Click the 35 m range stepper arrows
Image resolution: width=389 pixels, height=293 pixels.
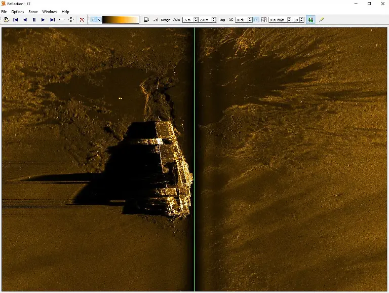(x=196, y=20)
